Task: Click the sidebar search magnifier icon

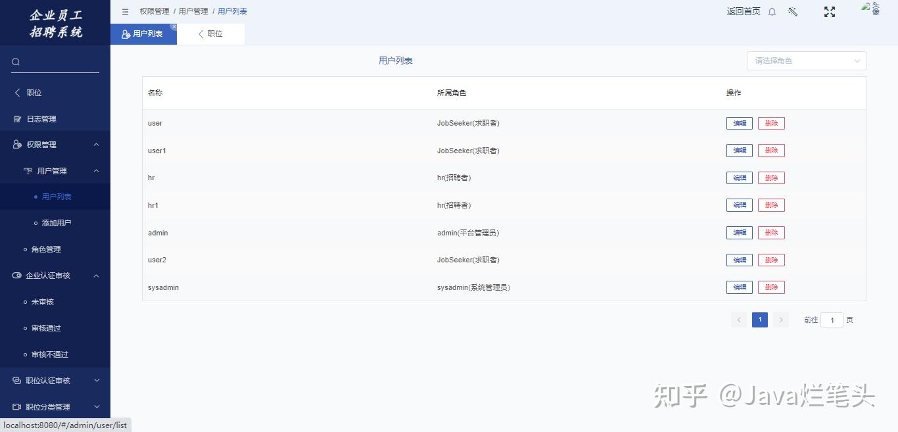Action: click(16, 62)
